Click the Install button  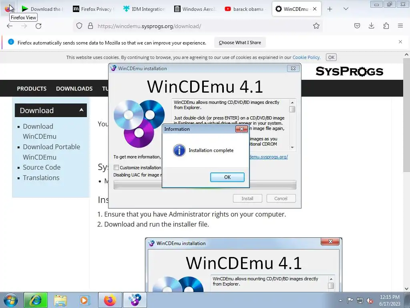tap(247, 198)
